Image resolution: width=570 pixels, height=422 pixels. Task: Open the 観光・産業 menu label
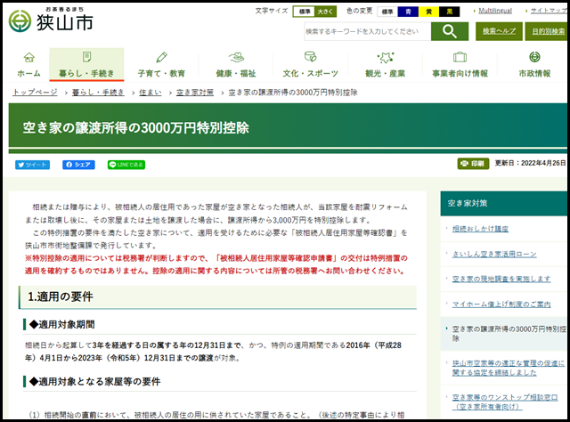point(386,73)
